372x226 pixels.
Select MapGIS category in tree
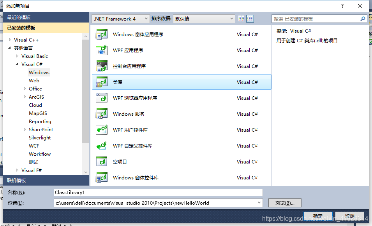click(x=38, y=113)
